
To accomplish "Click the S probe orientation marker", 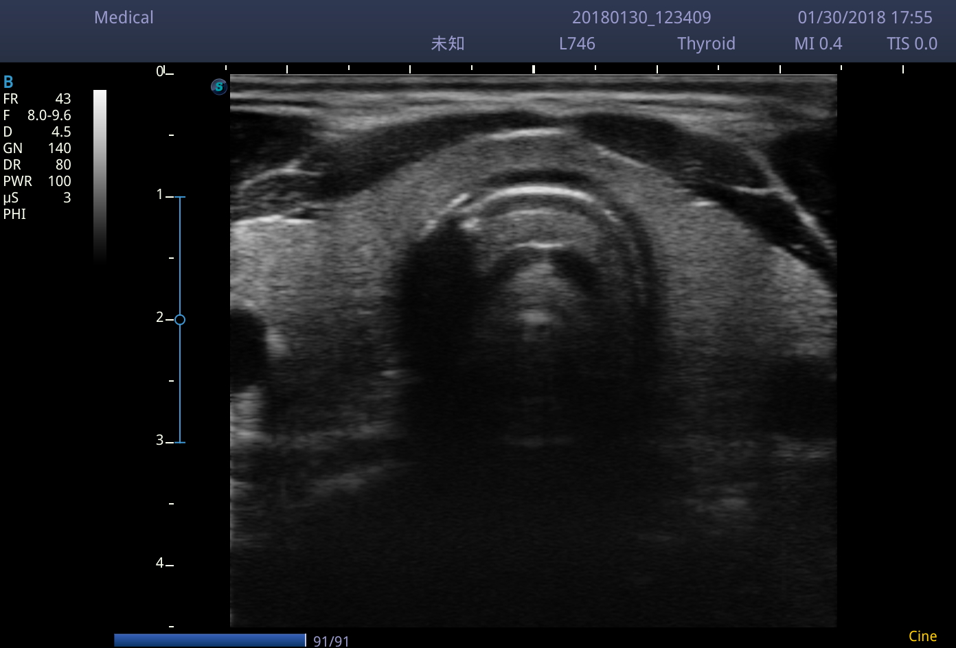I will 218,86.
